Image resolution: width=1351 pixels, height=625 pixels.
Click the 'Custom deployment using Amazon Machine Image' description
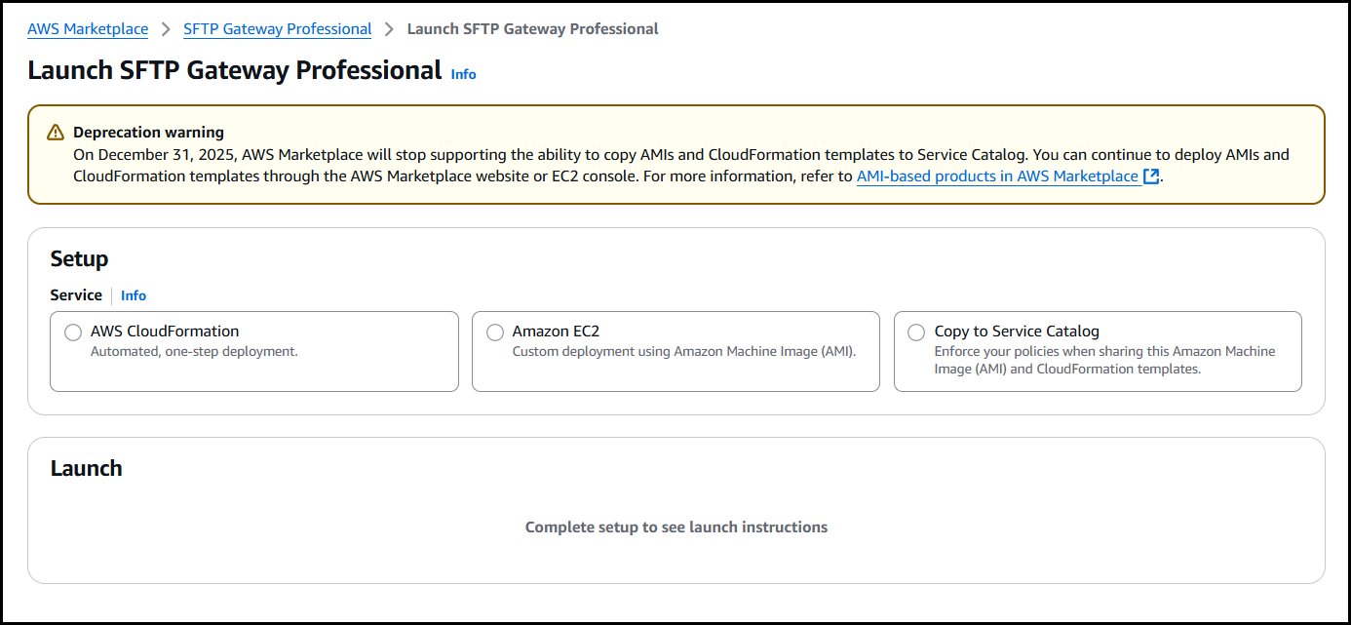click(683, 352)
